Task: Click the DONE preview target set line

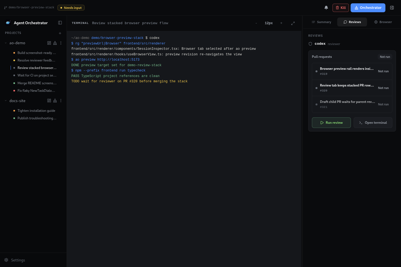Action: [x=116, y=65]
